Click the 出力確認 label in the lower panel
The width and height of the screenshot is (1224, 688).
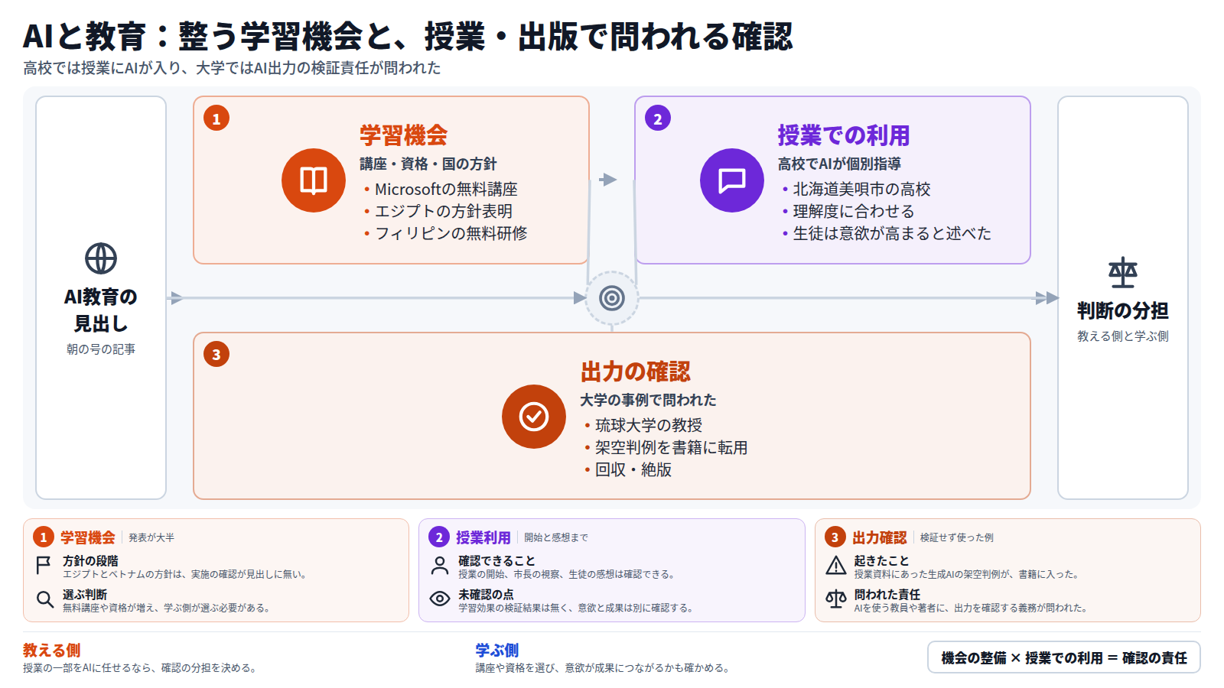click(x=880, y=537)
